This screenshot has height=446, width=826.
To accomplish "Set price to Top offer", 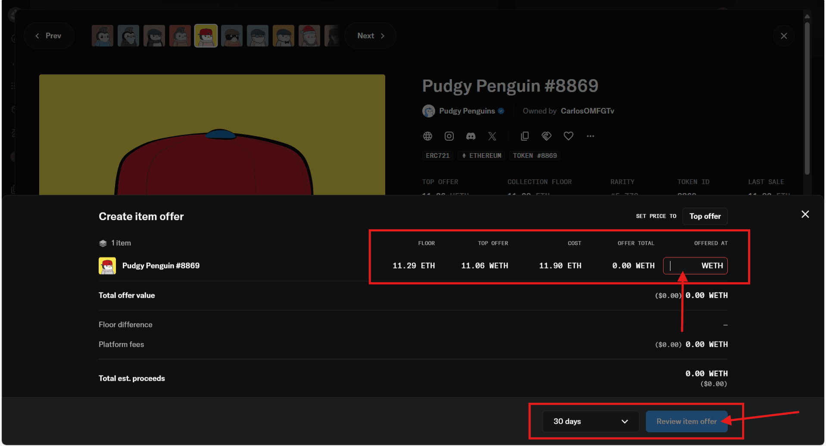I will pos(705,216).
